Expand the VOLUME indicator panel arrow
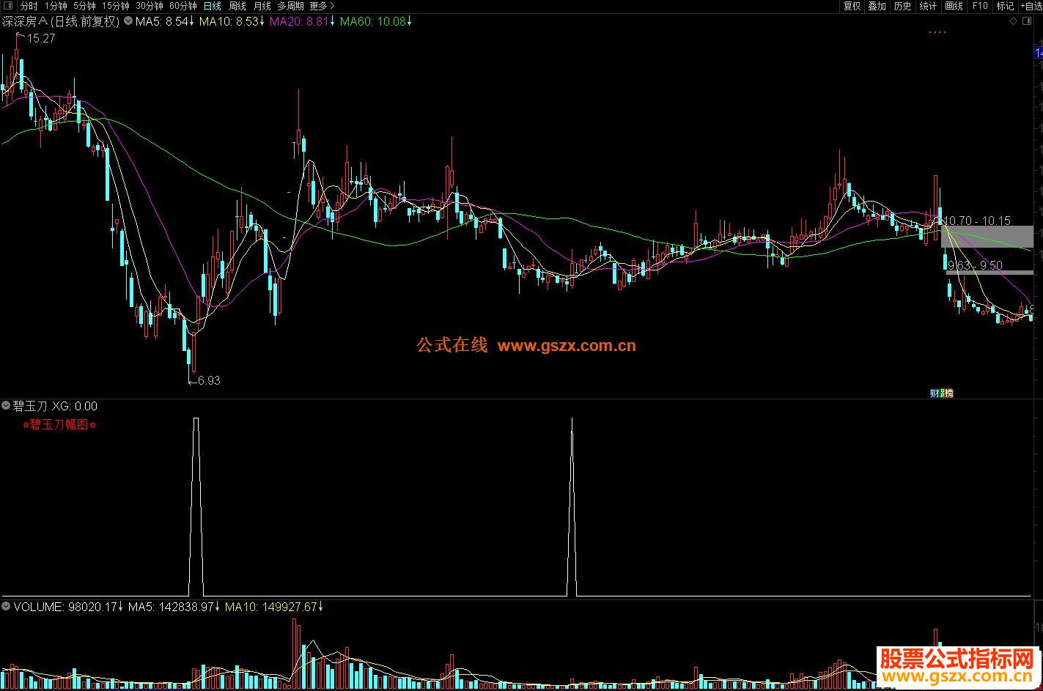Viewport: 1043px width, 691px height. pyautogui.click(x=6, y=607)
